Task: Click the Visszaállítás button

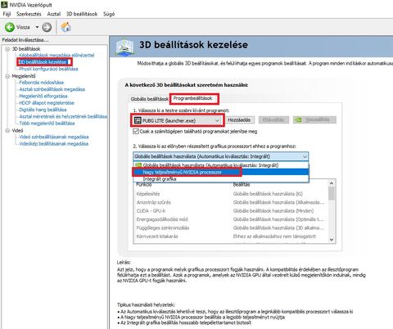Action: coord(314,120)
